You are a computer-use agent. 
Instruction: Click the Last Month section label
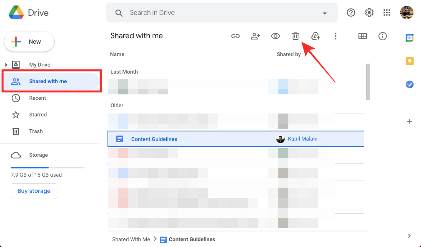coord(124,72)
